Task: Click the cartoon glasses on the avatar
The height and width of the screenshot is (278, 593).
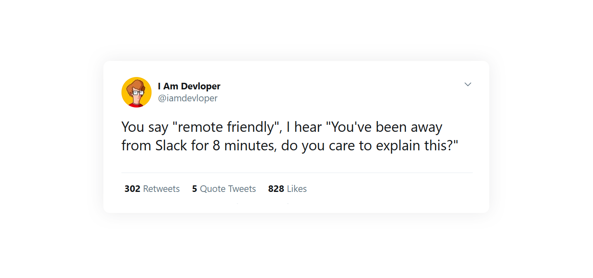Action: click(138, 93)
